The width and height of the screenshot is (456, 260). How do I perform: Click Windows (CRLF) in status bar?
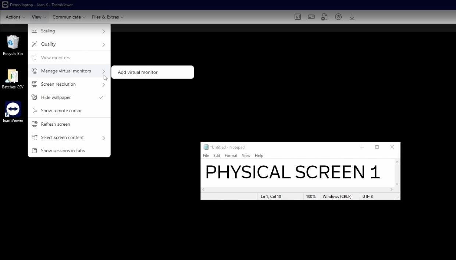(337, 196)
